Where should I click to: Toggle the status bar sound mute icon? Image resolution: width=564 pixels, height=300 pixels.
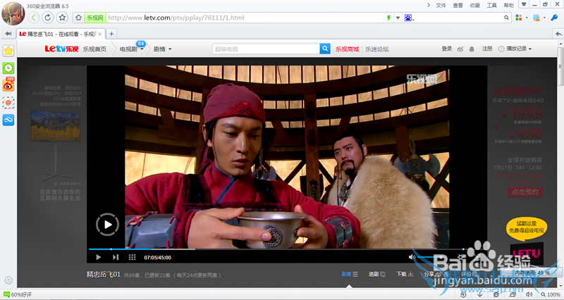click(529, 294)
